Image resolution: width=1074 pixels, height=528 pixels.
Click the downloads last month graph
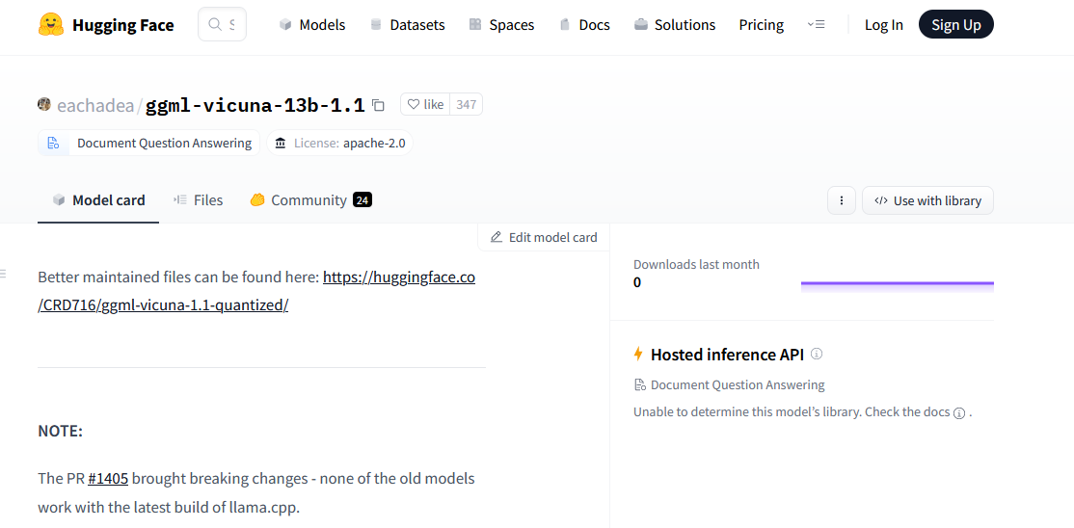897,283
